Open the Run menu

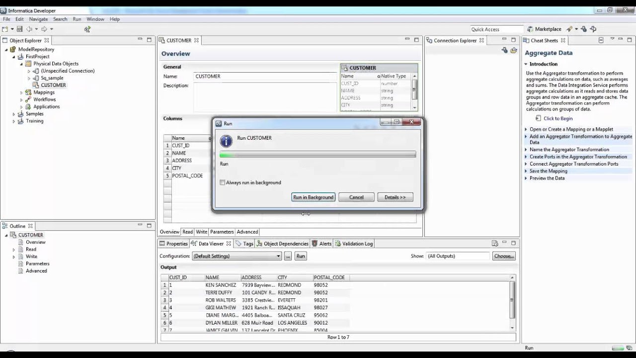point(77,19)
